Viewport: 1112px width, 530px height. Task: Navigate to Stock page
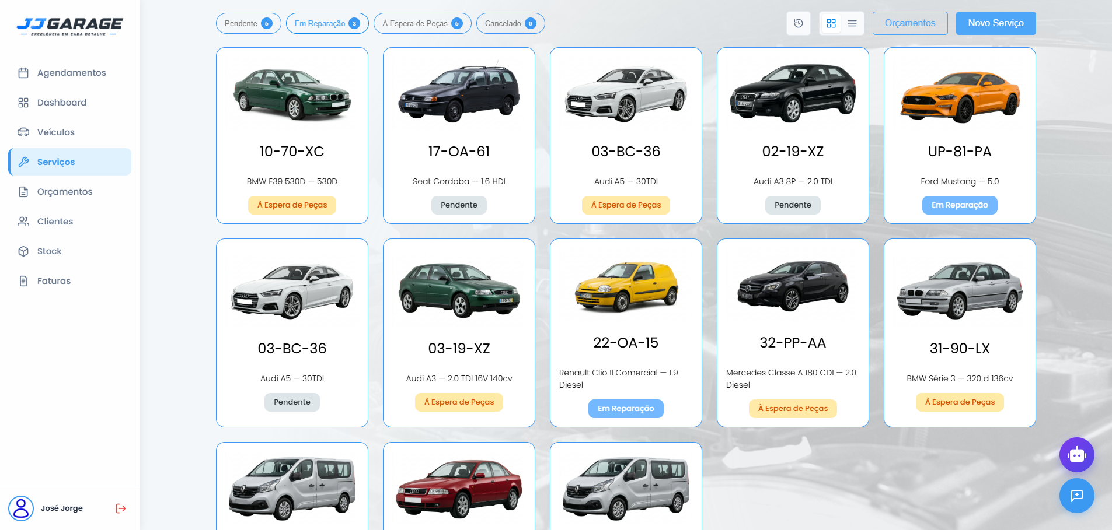pyautogui.click(x=70, y=251)
